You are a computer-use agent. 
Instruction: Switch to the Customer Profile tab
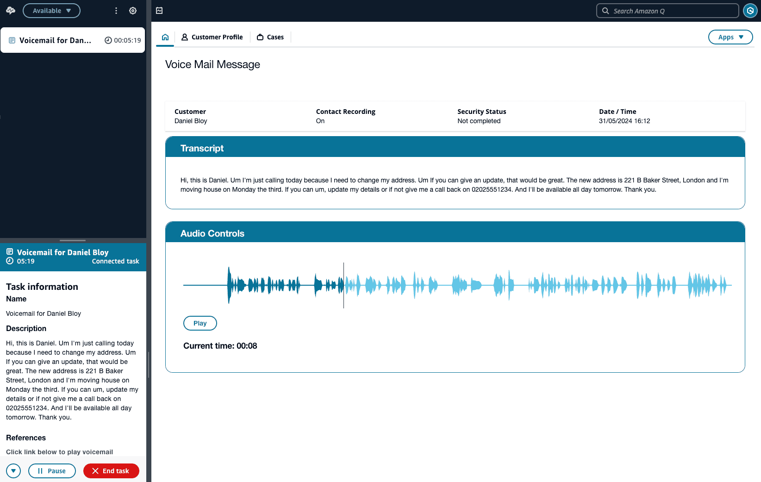click(x=212, y=37)
